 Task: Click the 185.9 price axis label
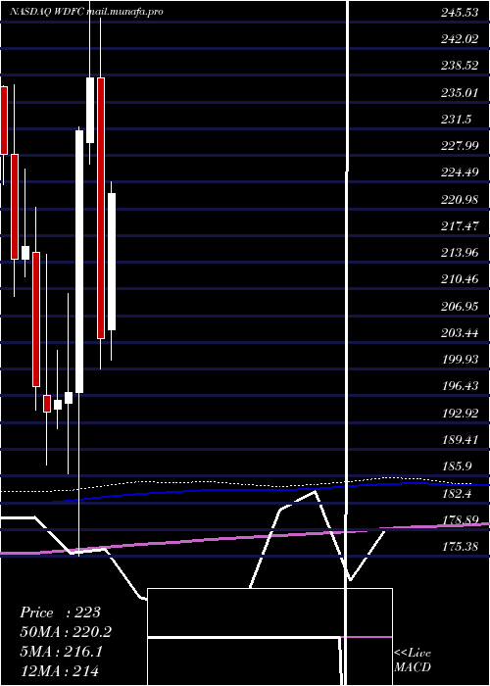(x=457, y=466)
